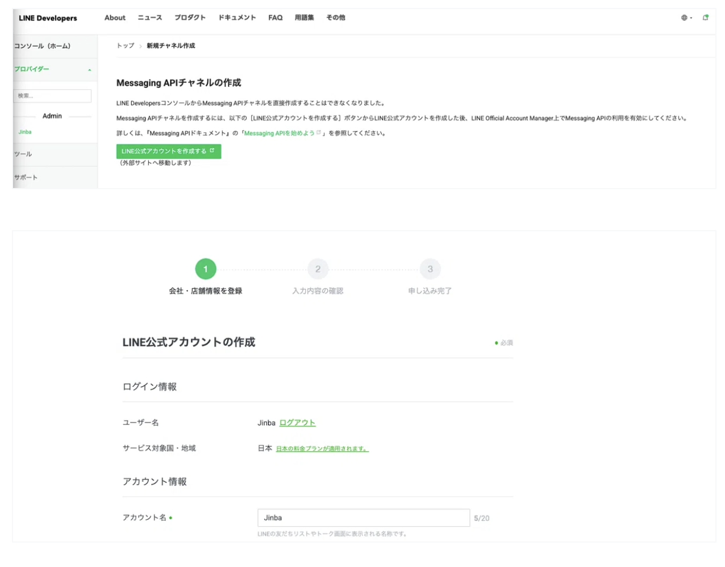Click the 5/20 character counter
Image resolution: width=725 pixels, height=567 pixels.
[x=482, y=518]
